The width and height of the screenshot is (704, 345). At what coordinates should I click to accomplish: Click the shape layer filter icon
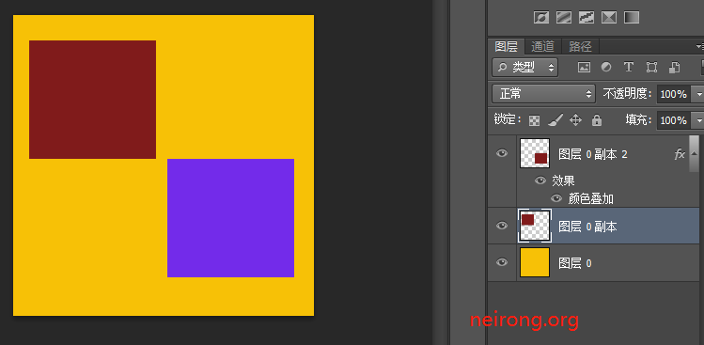(651, 68)
